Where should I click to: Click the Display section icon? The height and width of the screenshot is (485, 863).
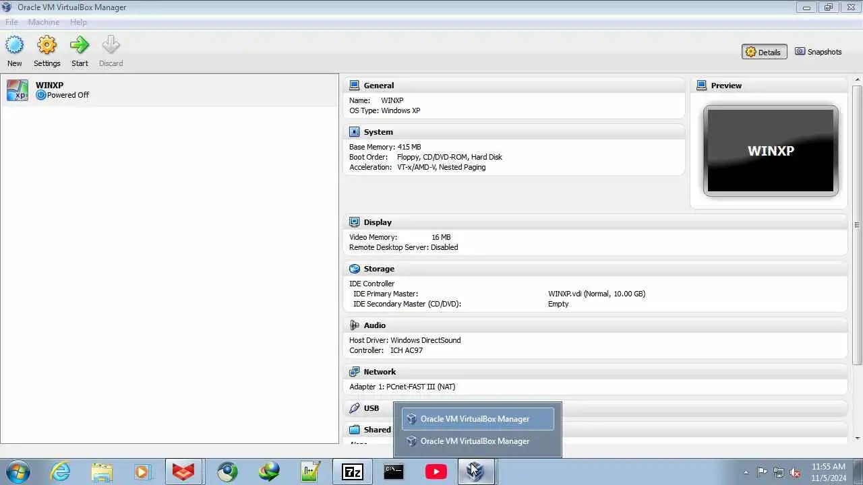click(354, 222)
